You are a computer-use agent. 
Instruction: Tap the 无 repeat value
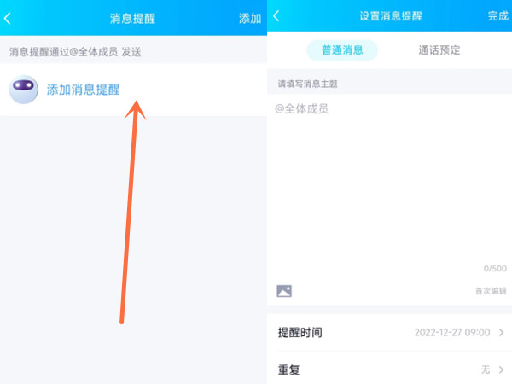pos(485,370)
